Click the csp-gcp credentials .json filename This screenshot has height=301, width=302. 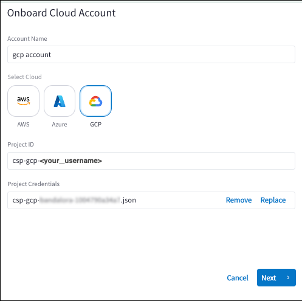tap(74, 200)
